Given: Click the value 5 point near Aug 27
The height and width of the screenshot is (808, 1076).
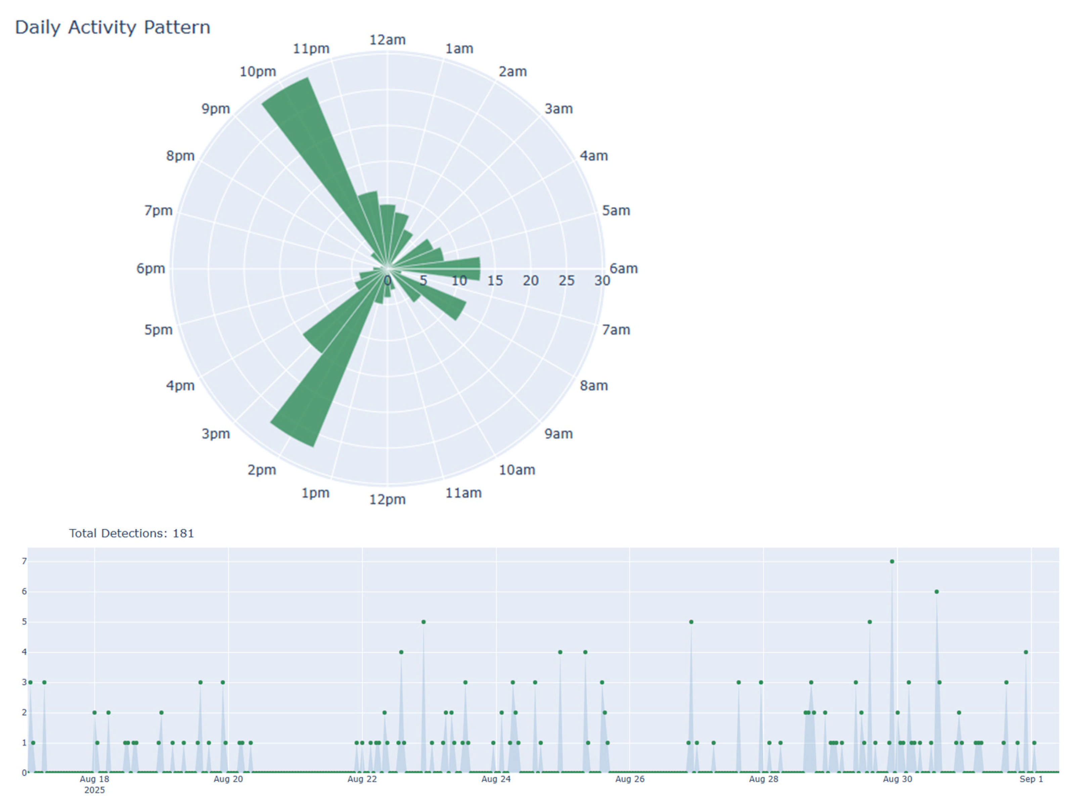Looking at the screenshot, I should (x=691, y=621).
